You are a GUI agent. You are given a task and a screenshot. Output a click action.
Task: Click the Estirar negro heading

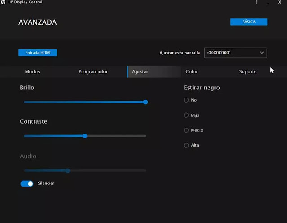point(202,88)
